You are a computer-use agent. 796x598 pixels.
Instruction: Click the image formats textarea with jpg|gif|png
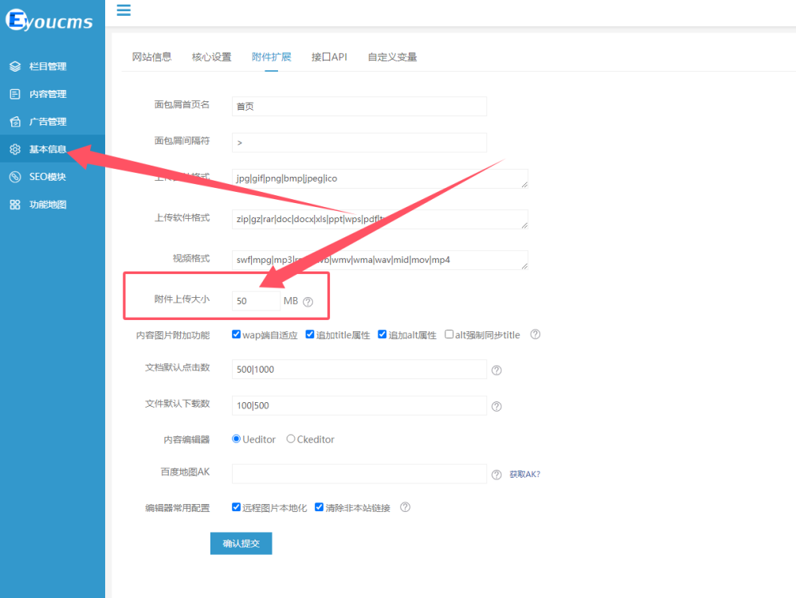point(380,178)
